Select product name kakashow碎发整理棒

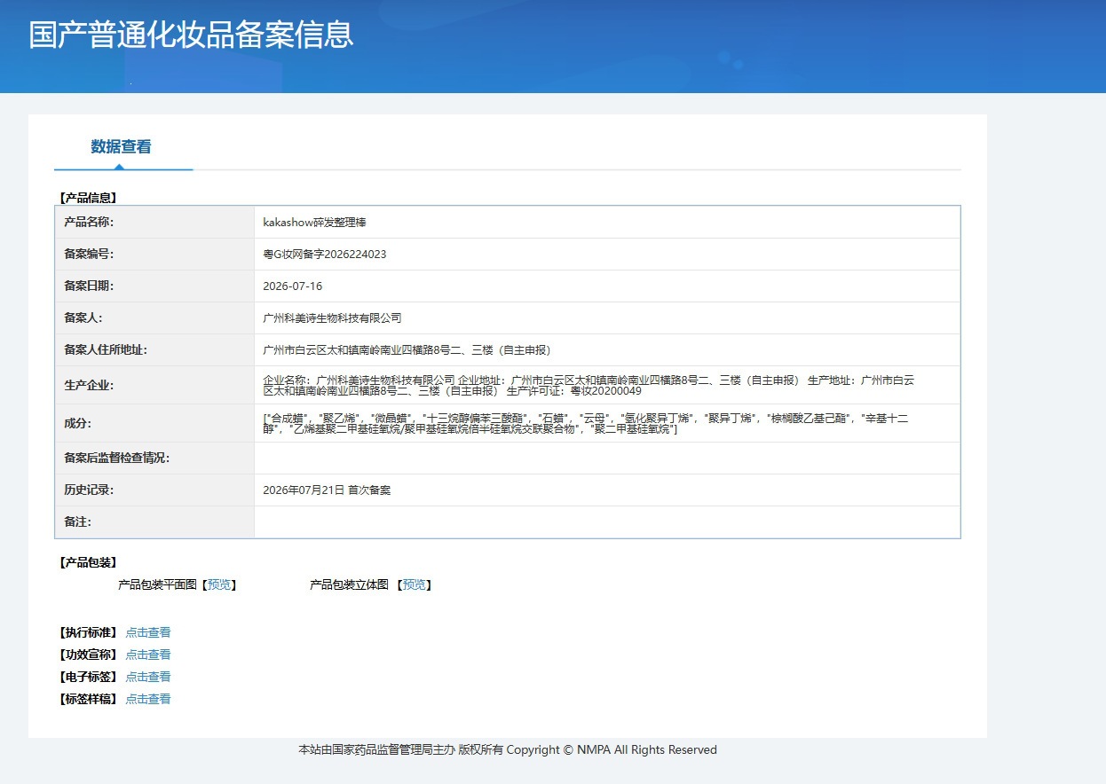pos(315,223)
